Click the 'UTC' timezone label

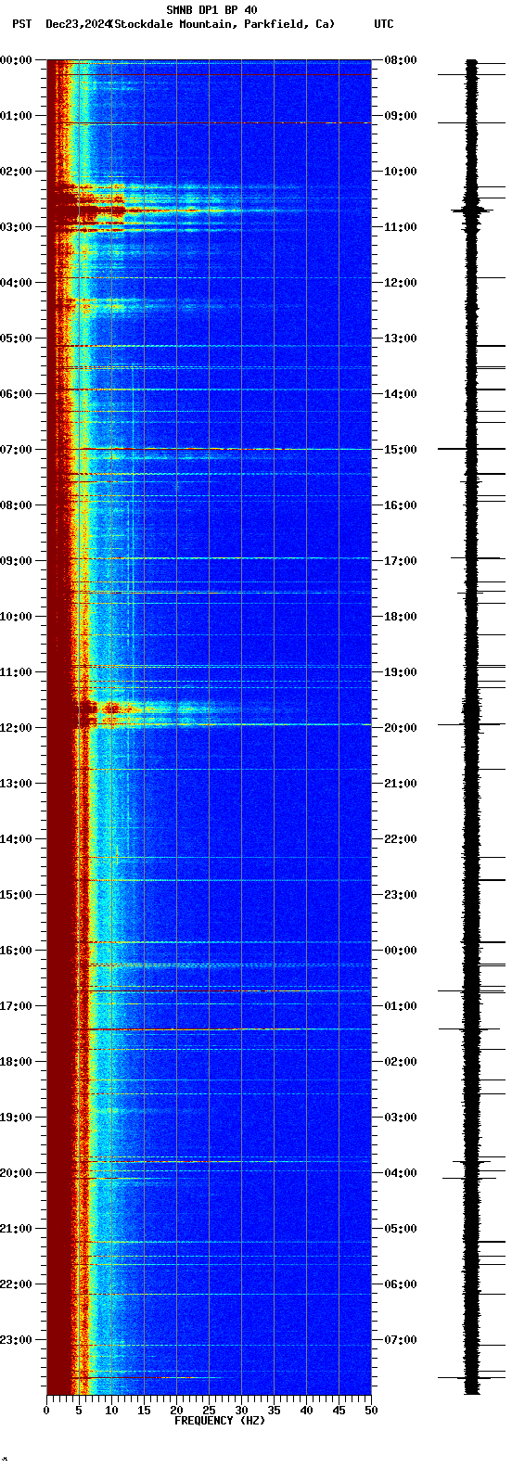[384, 24]
